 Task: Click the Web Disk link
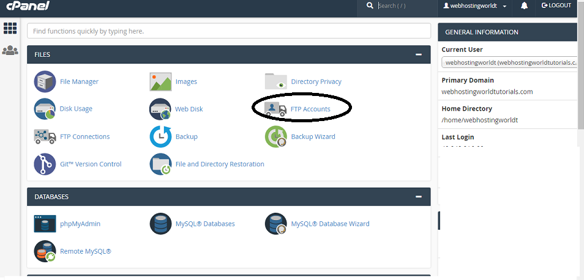(x=189, y=109)
